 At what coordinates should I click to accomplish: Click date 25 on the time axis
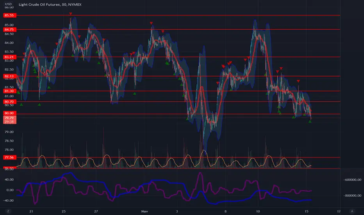64,211
